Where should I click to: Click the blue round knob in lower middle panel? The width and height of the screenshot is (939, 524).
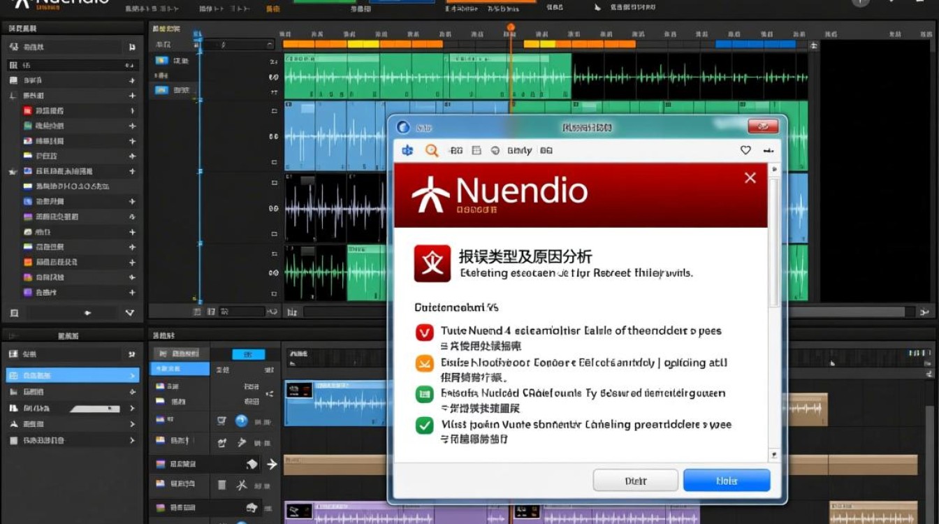pos(242,421)
